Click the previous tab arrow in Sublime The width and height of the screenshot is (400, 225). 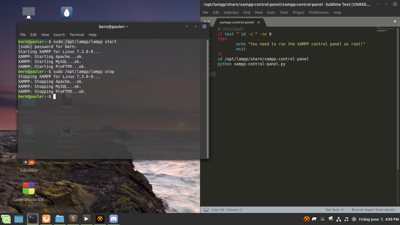pos(205,21)
